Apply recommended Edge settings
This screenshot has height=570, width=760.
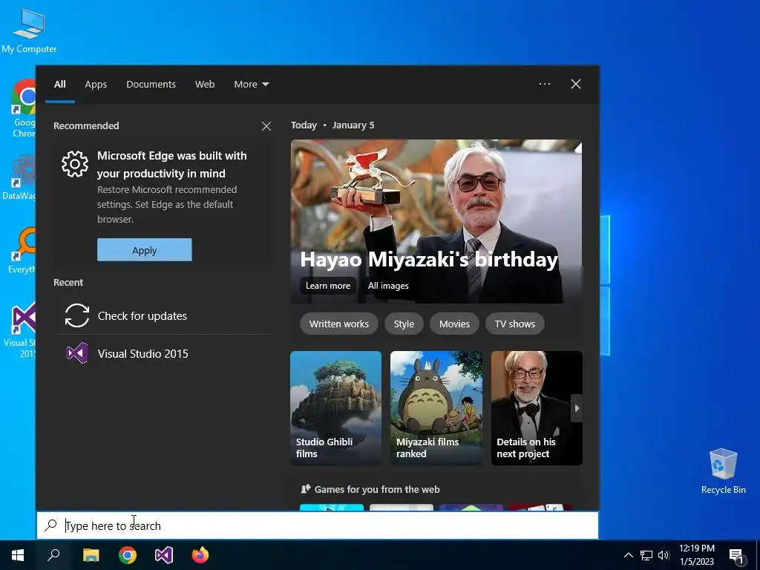point(145,250)
